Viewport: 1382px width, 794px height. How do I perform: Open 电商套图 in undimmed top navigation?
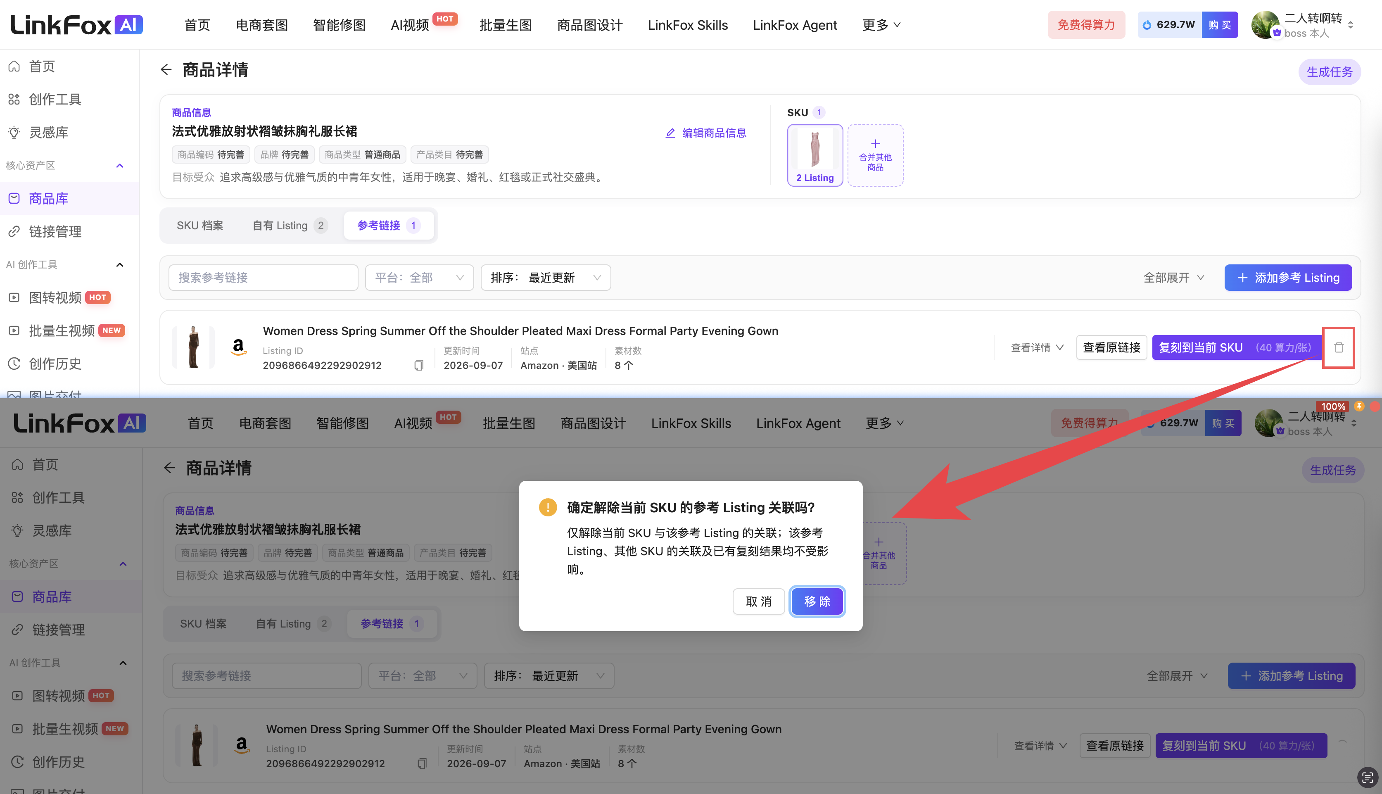coord(262,25)
